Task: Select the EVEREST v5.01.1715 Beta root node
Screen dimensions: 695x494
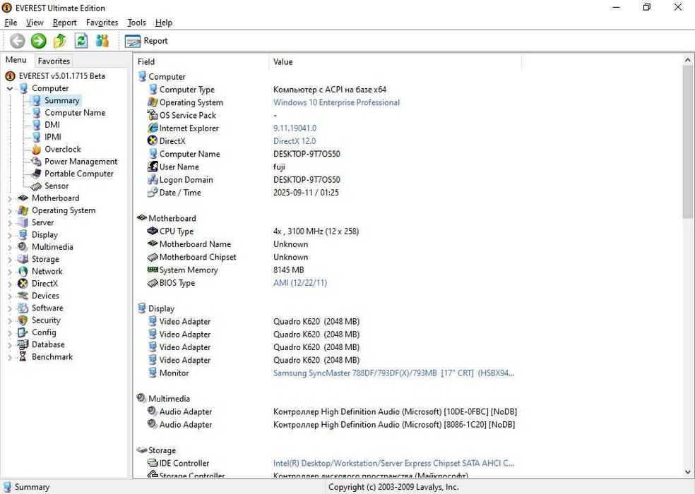Action: click(x=61, y=76)
